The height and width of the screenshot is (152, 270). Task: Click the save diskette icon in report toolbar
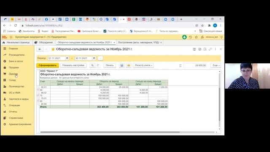point(122,65)
